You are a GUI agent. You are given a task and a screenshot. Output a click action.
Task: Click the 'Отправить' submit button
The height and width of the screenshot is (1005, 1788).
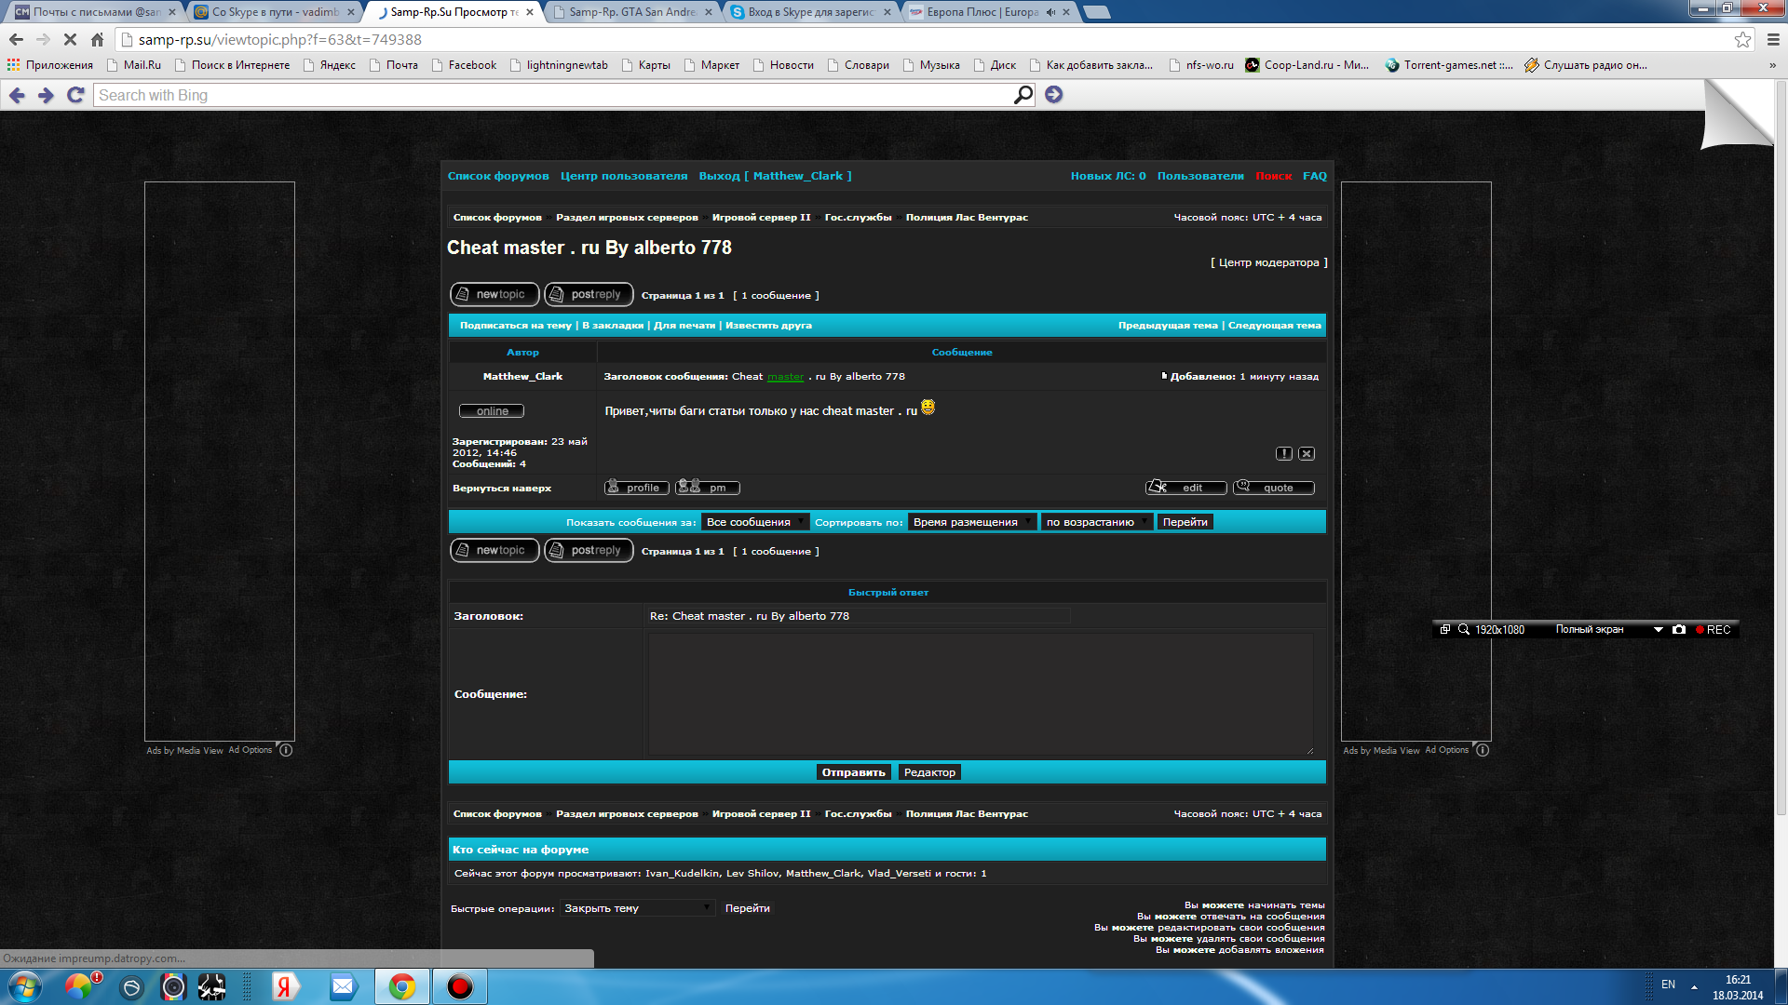pyautogui.click(x=853, y=772)
